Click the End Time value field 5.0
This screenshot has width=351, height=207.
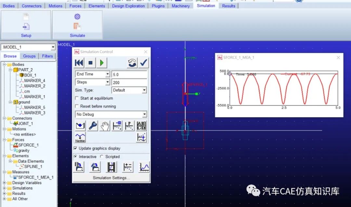point(129,75)
